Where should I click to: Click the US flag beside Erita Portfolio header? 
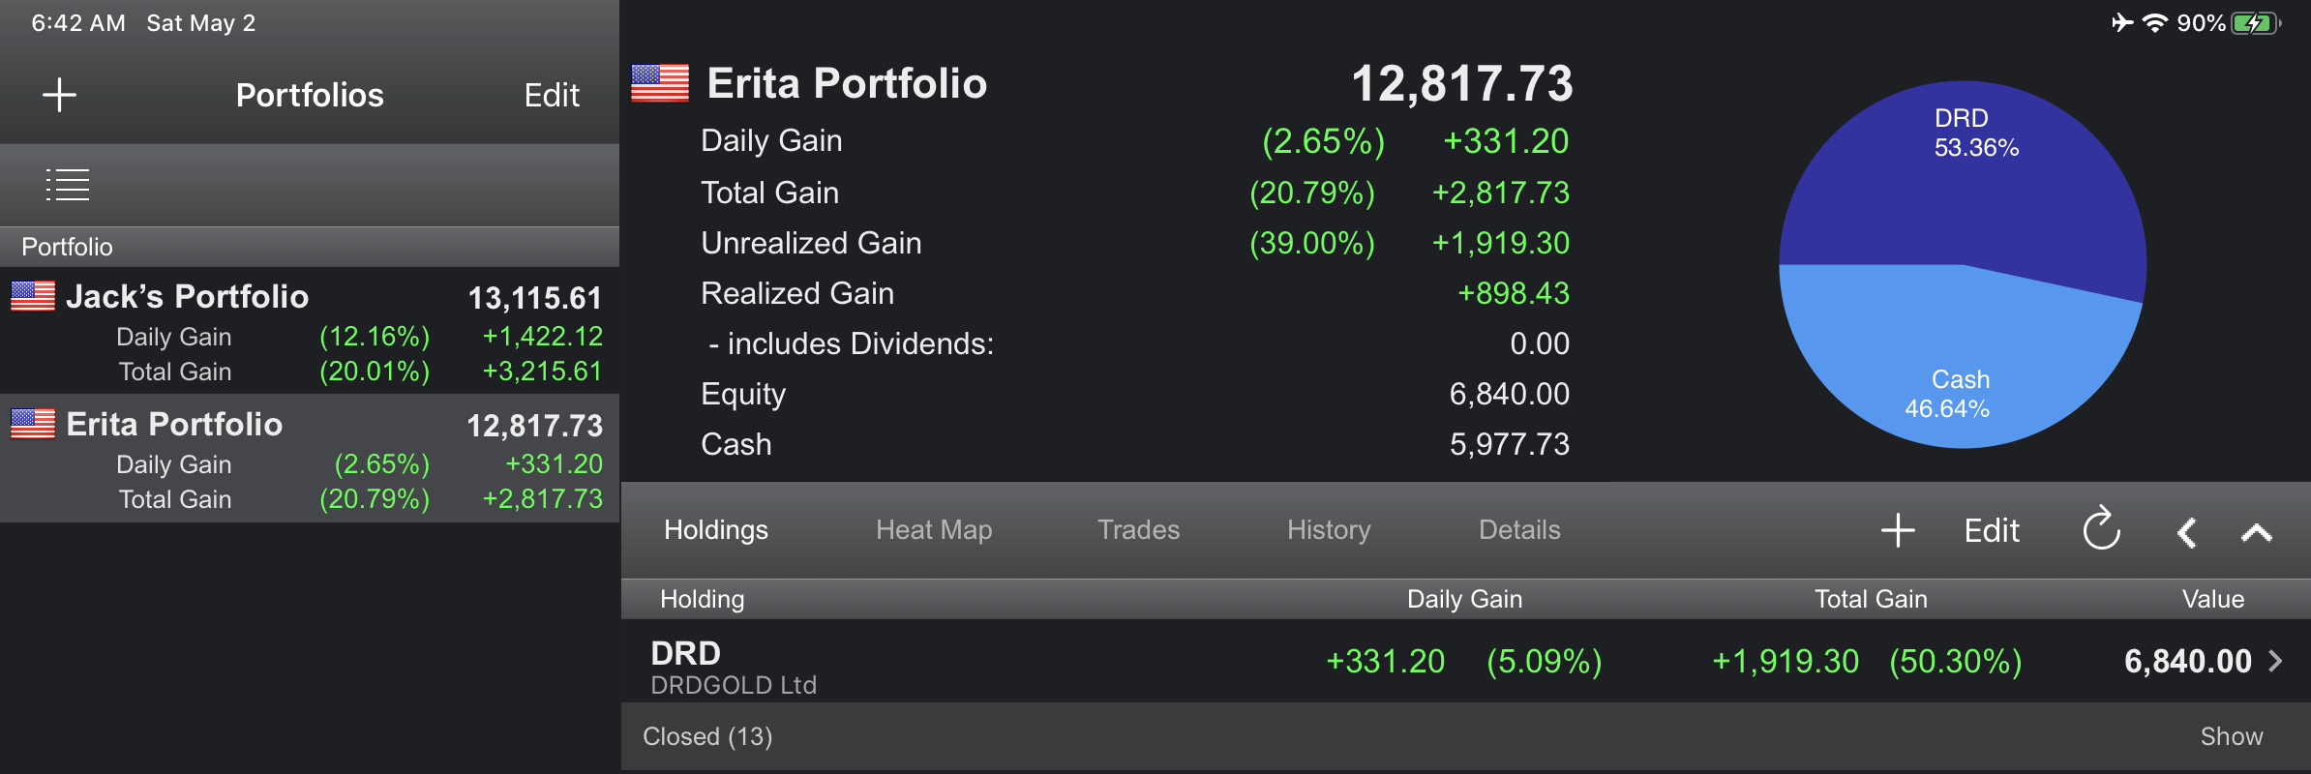pos(660,83)
